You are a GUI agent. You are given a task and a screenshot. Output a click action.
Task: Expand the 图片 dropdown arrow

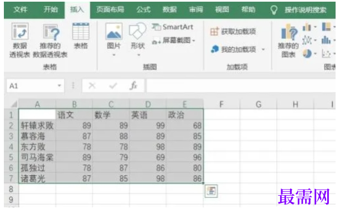coord(114,55)
